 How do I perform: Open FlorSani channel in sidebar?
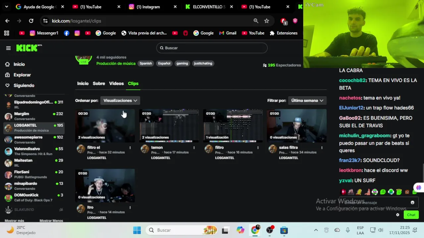pos(33,174)
